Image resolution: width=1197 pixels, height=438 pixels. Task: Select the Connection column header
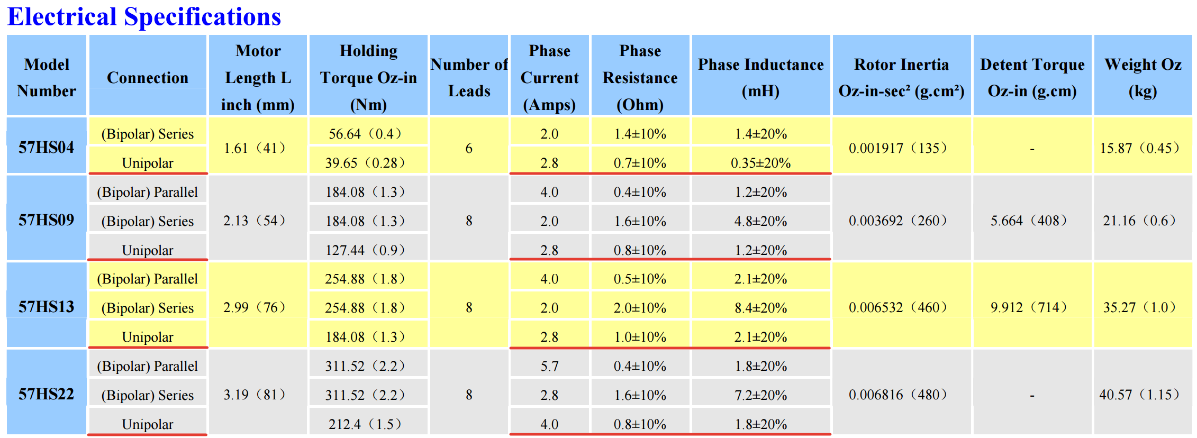tap(148, 77)
